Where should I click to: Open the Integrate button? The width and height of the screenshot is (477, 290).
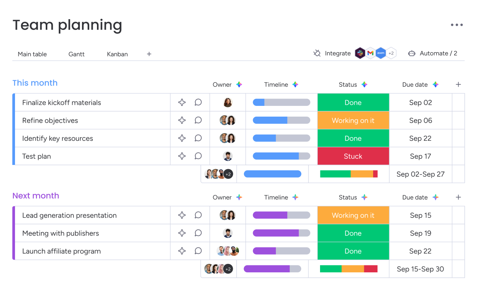(332, 53)
